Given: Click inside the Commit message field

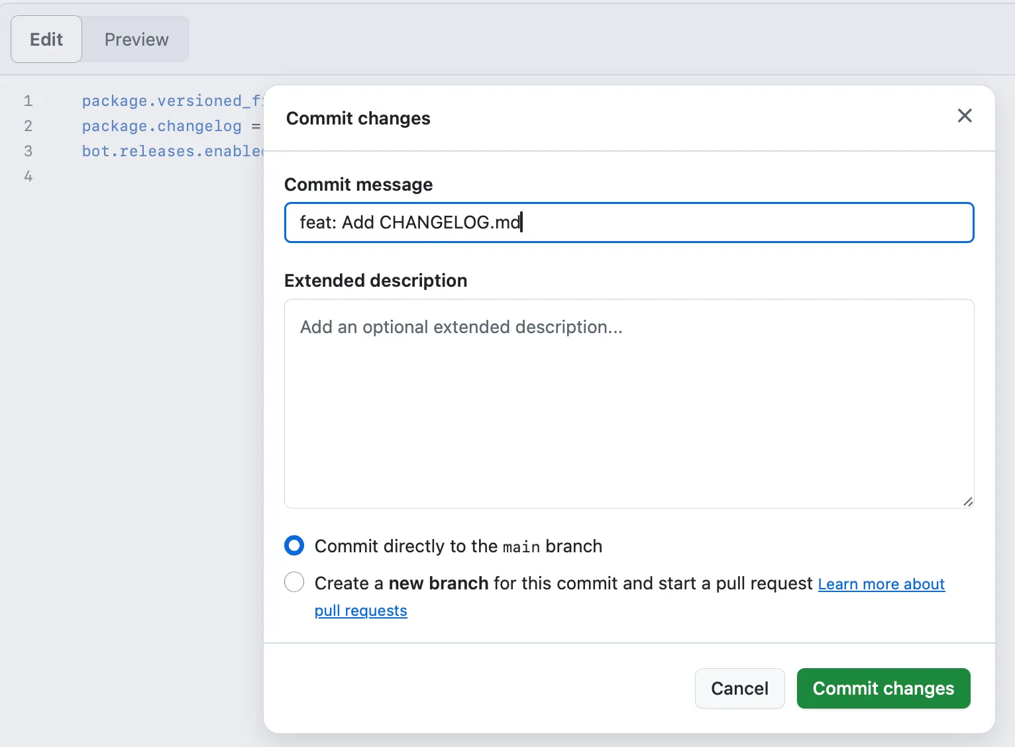Looking at the screenshot, I should click(x=628, y=223).
